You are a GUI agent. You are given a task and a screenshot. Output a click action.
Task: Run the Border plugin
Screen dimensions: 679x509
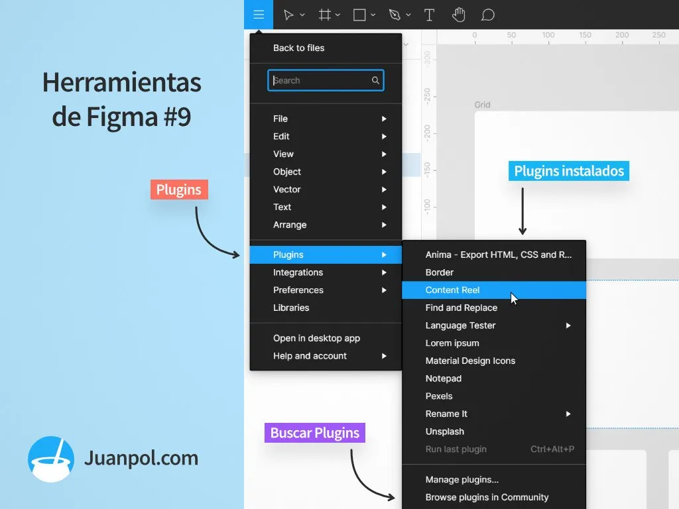494,272
